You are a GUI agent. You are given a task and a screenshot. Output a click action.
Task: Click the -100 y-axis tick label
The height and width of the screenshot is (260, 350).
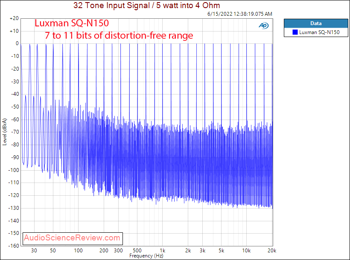coord(14,170)
